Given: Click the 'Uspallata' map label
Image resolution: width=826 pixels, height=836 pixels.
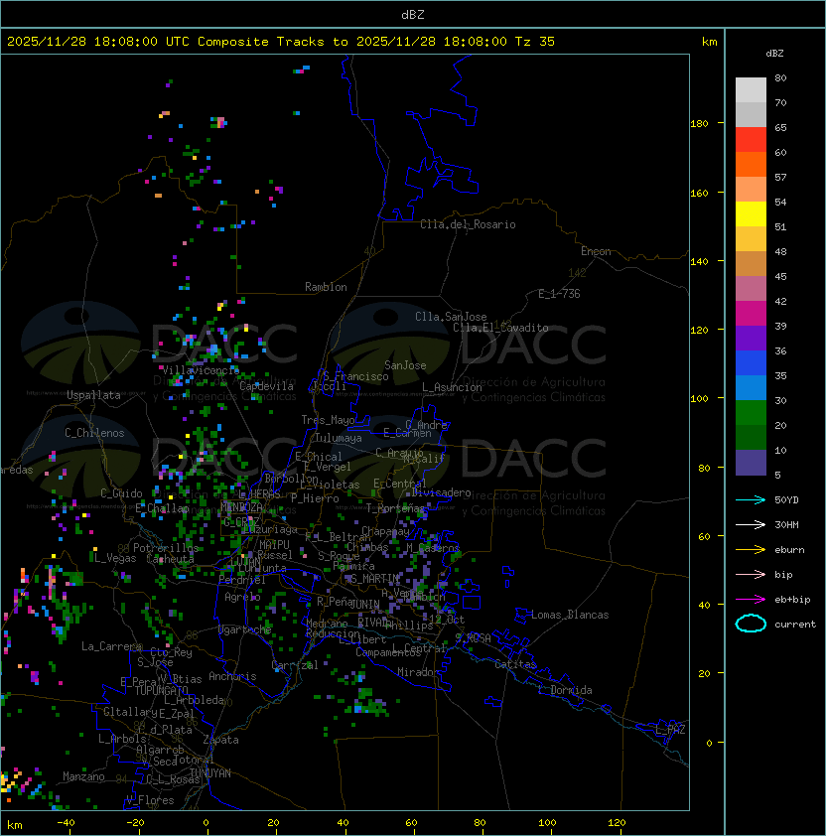Looking at the screenshot, I should 93,395.
